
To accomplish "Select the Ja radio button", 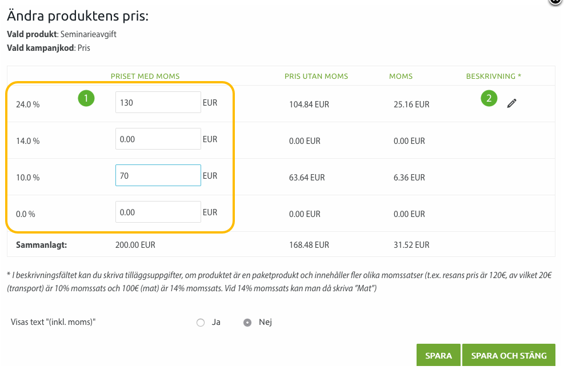I will coord(201,323).
